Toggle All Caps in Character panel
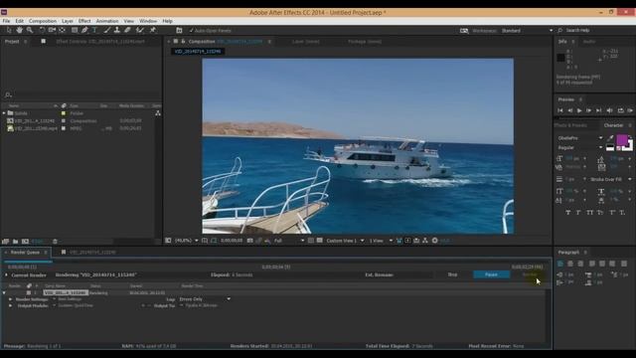This screenshot has height=358, width=636. coord(589,212)
